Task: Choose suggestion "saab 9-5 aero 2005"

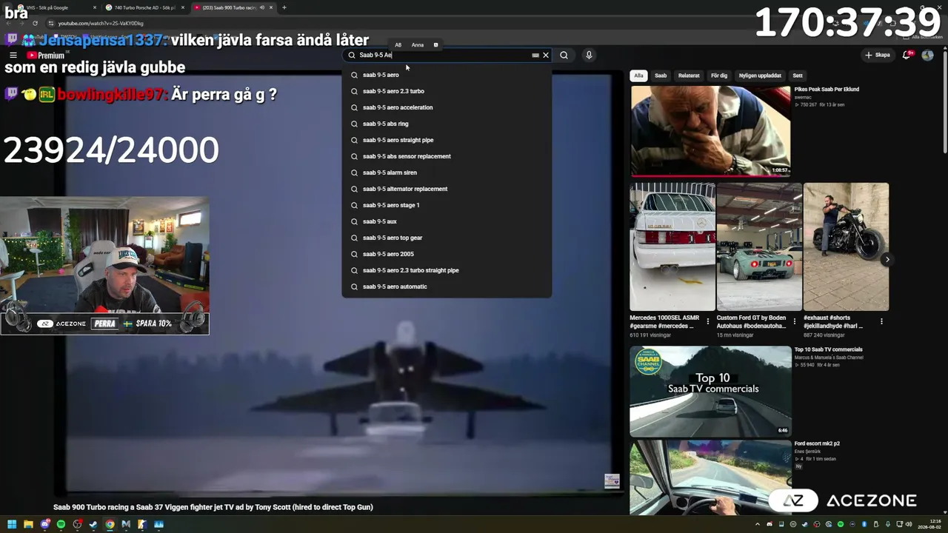Action: [447, 254]
